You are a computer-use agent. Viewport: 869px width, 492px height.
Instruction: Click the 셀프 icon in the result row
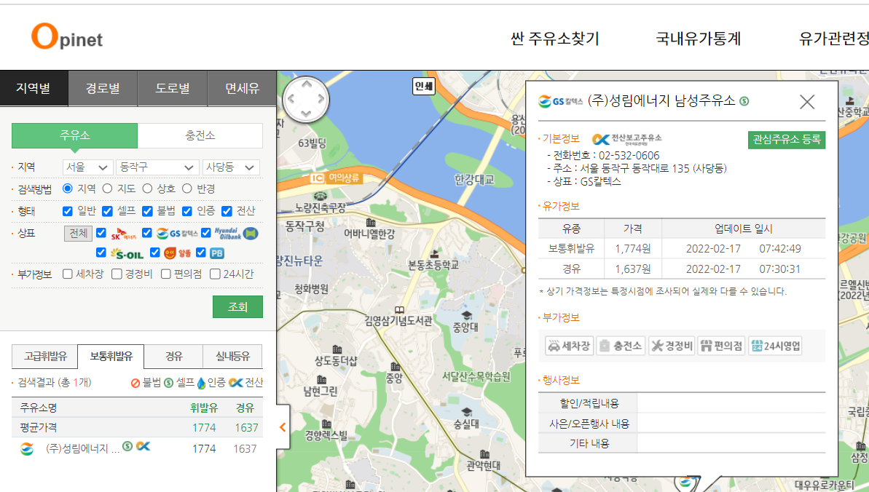pos(127,446)
